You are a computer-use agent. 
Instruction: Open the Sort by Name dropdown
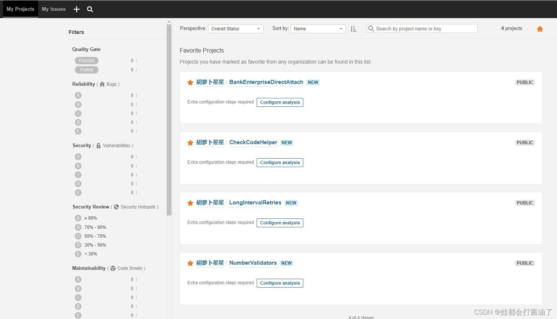[x=318, y=29]
